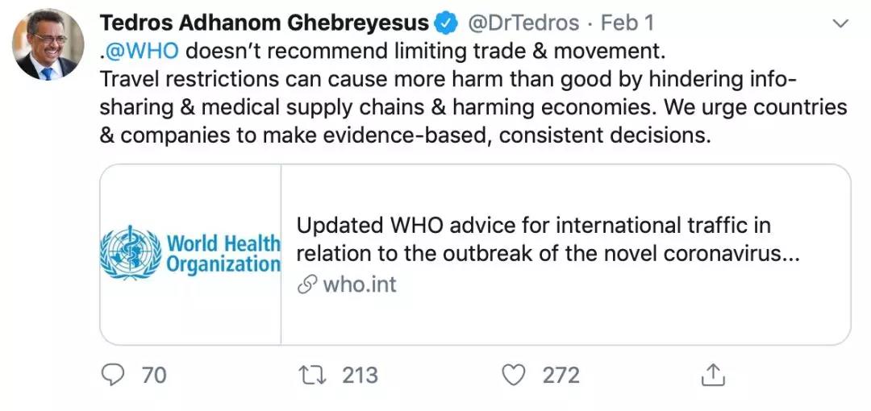Click the 272 likes count
This screenshot has width=871, height=411.
coord(561,376)
